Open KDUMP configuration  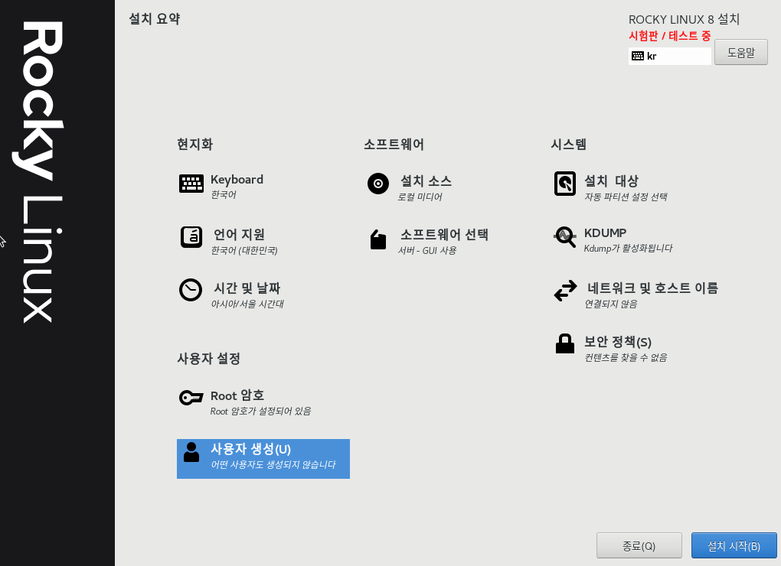click(x=605, y=233)
